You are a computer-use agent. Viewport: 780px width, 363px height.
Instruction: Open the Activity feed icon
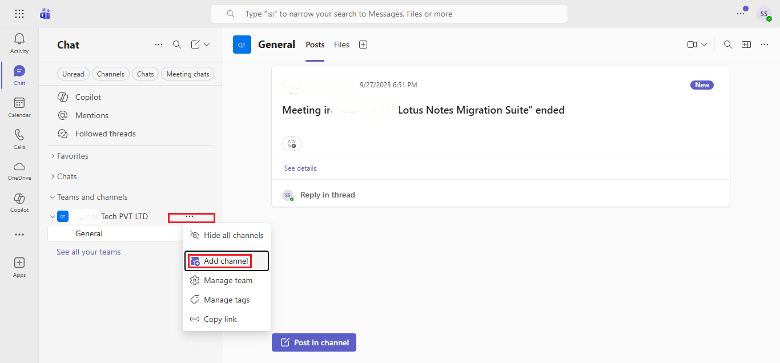tap(19, 43)
